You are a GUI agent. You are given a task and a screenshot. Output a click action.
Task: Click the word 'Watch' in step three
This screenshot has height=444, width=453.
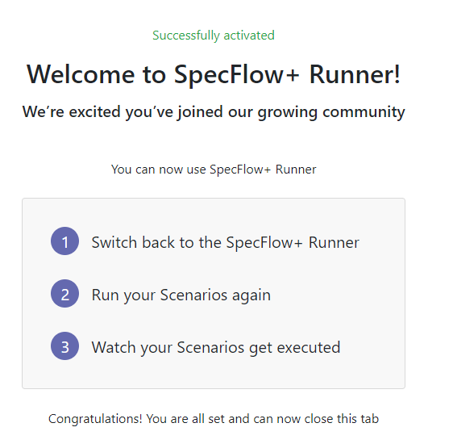(114, 347)
